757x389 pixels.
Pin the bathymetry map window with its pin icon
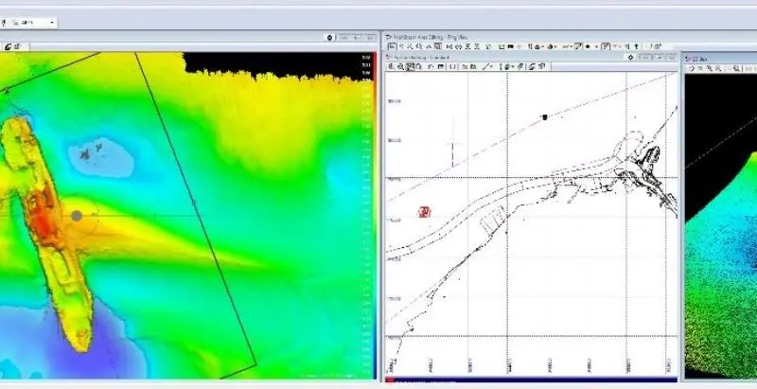[x=329, y=37]
